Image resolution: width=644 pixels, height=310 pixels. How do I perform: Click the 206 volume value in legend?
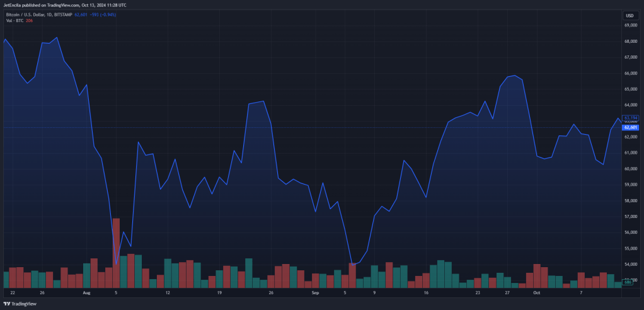[x=29, y=21]
